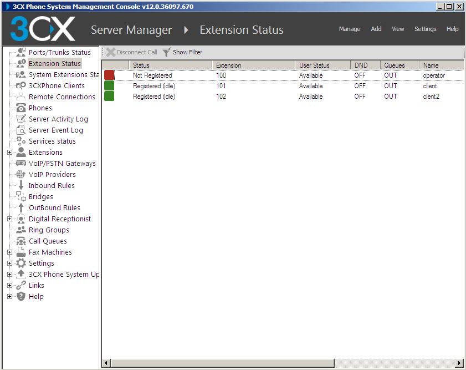Sort by the User Status column header

tap(323, 65)
